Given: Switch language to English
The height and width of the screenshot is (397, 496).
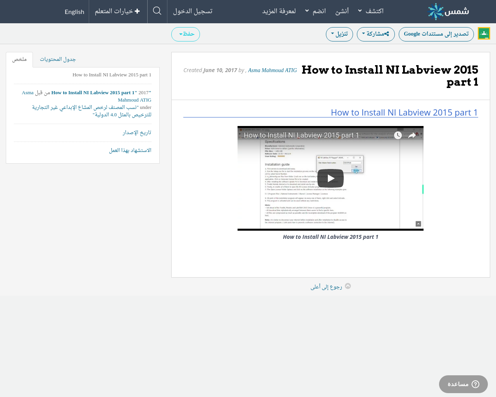Looking at the screenshot, I should tap(74, 12).
